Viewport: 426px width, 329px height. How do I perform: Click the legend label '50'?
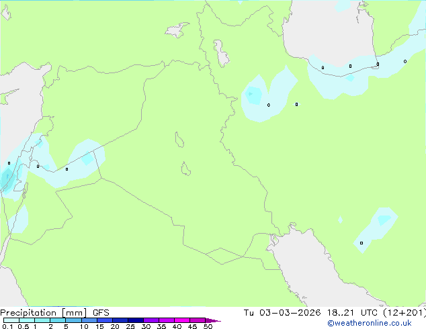[208, 326]
